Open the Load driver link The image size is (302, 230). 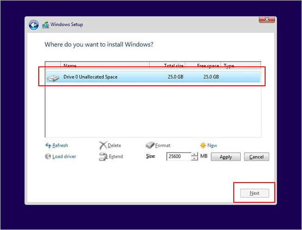click(64, 156)
